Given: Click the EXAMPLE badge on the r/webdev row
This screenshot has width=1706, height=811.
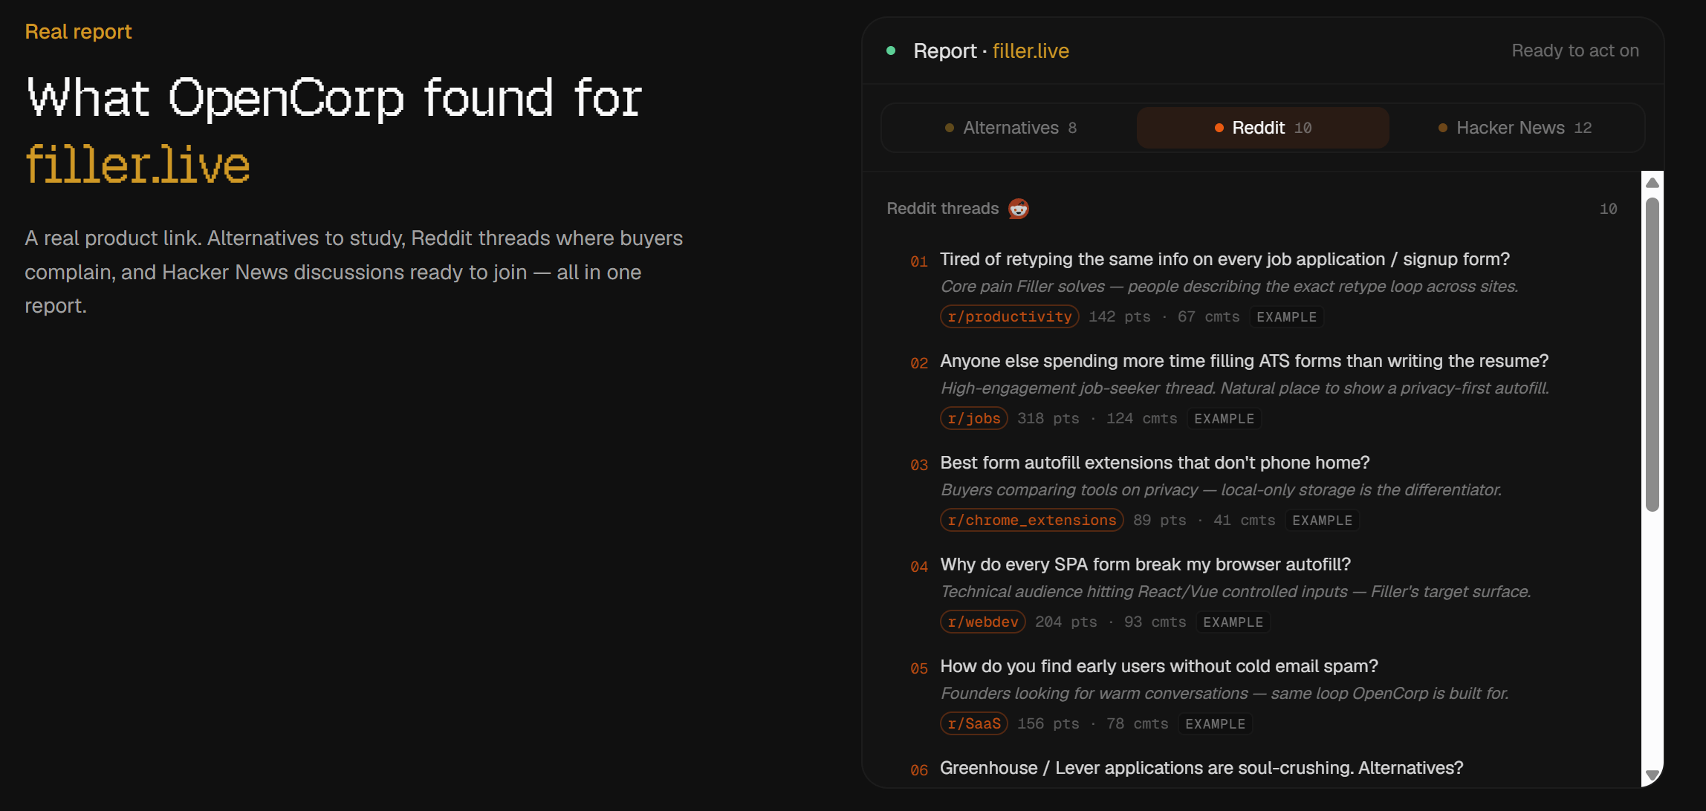Looking at the screenshot, I should click(1233, 622).
